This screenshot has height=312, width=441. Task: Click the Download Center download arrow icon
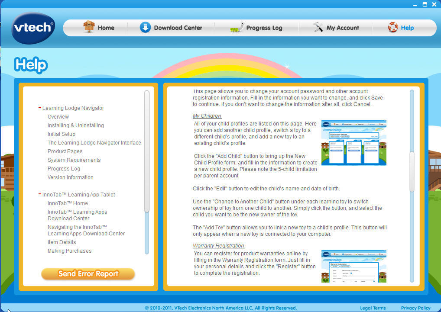pyautogui.click(x=145, y=27)
